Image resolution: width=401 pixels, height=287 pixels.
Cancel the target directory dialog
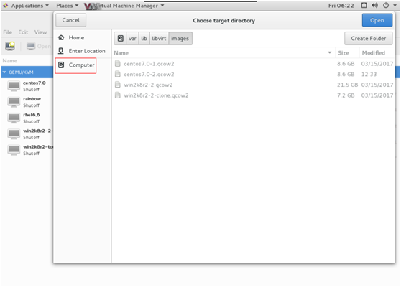pyautogui.click(x=71, y=20)
